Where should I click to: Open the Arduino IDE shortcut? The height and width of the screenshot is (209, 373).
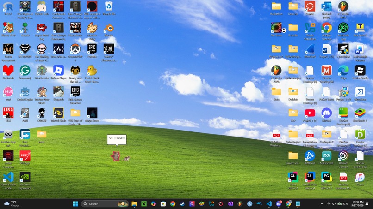(327, 156)
